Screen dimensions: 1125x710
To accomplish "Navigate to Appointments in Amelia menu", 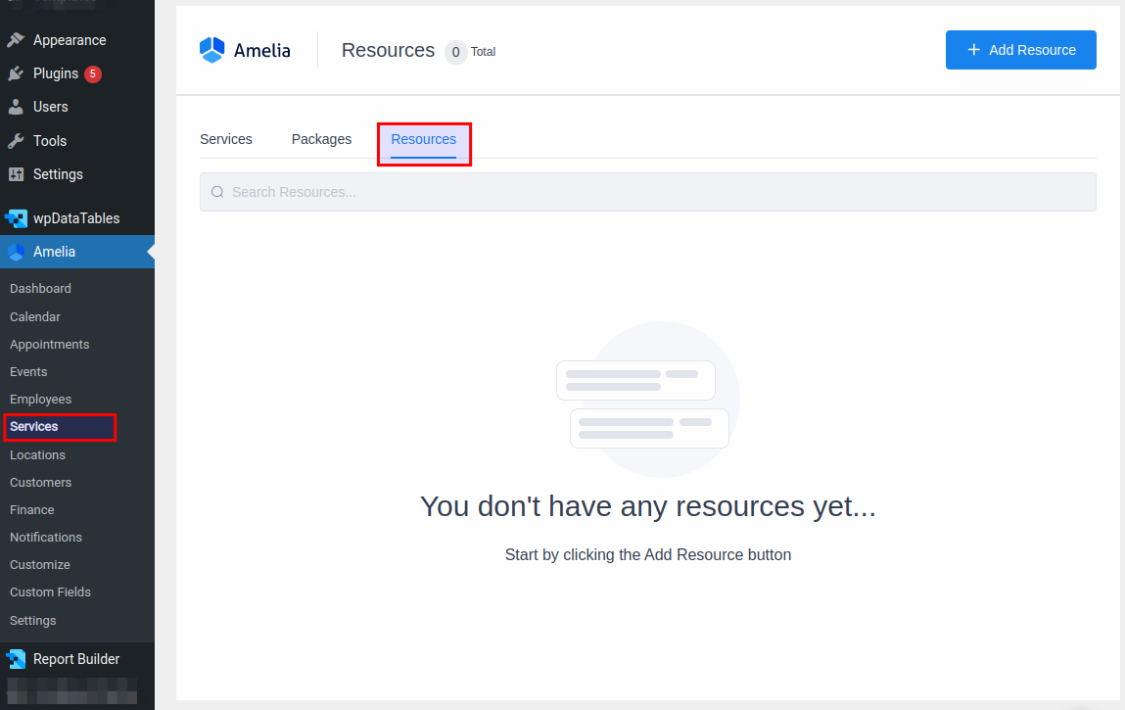I will click(x=49, y=344).
